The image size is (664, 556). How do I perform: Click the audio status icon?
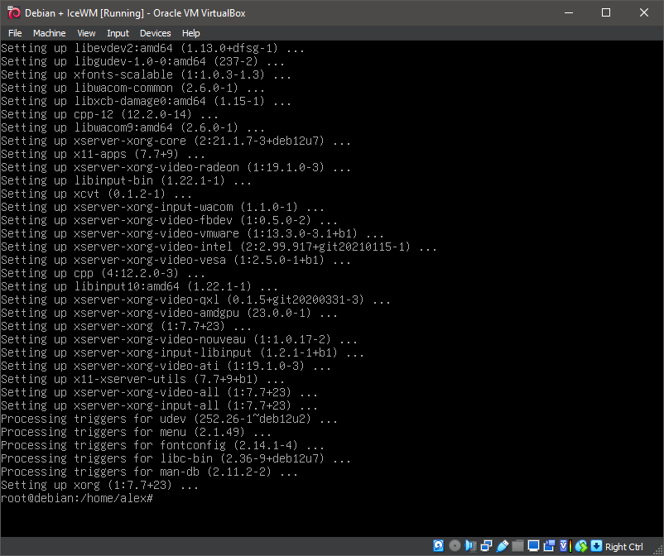pyautogui.click(x=470, y=546)
